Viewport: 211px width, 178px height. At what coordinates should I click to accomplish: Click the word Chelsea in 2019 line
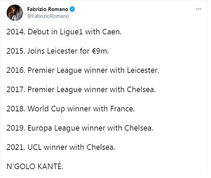pos(139,128)
